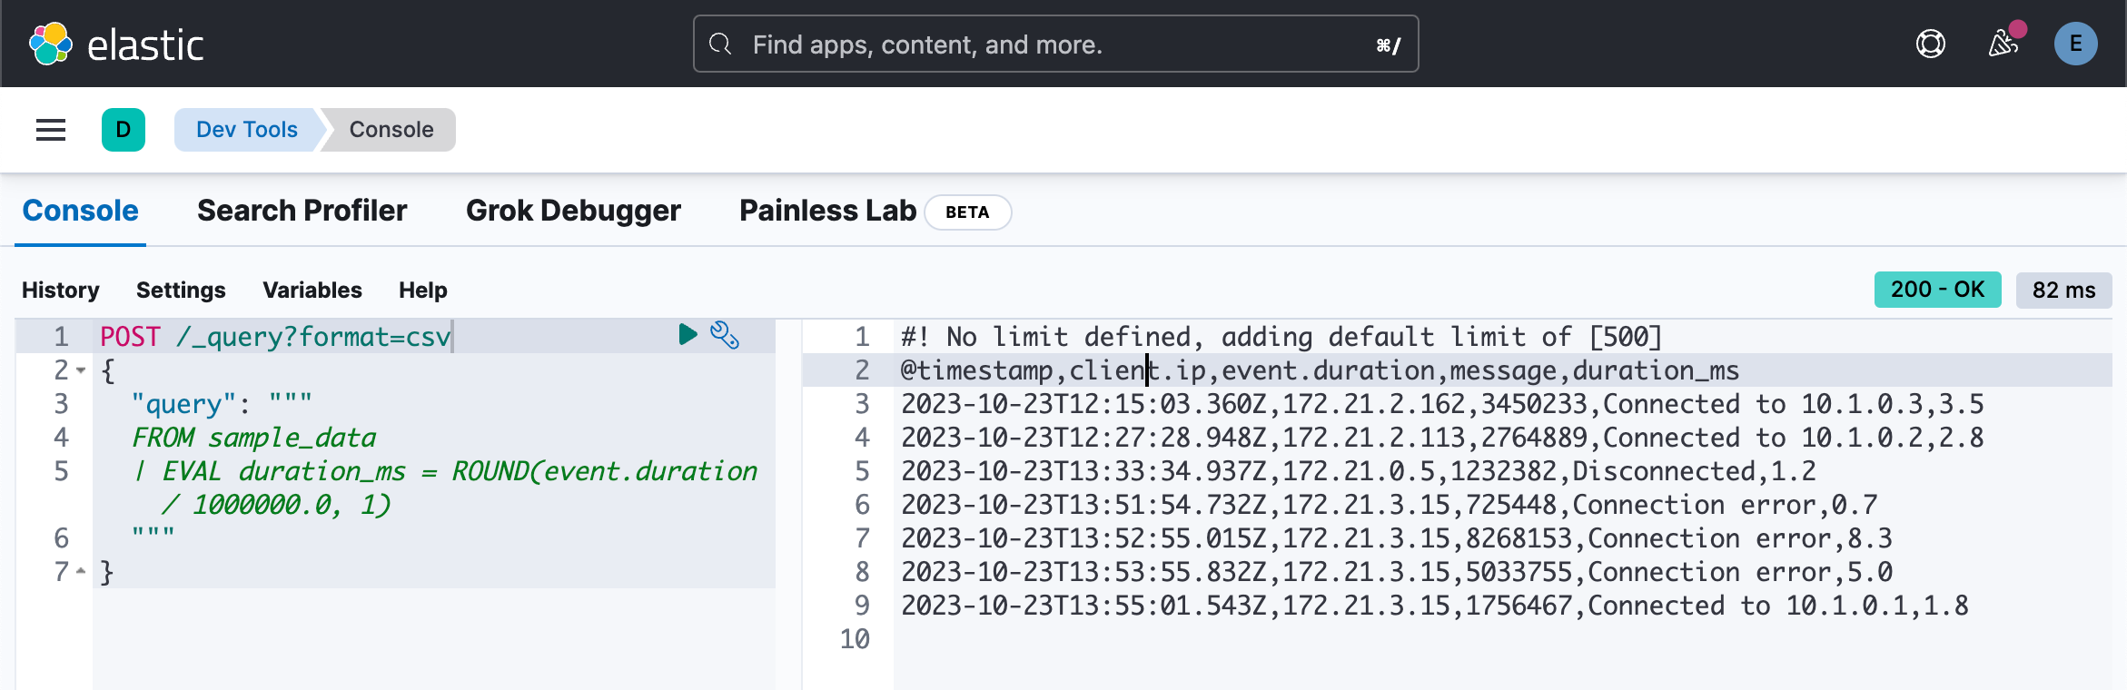Open the History menu
2127x690 pixels.
pos(61,290)
